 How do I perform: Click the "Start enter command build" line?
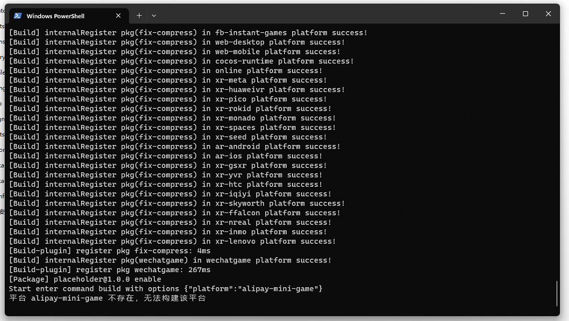click(x=165, y=289)
